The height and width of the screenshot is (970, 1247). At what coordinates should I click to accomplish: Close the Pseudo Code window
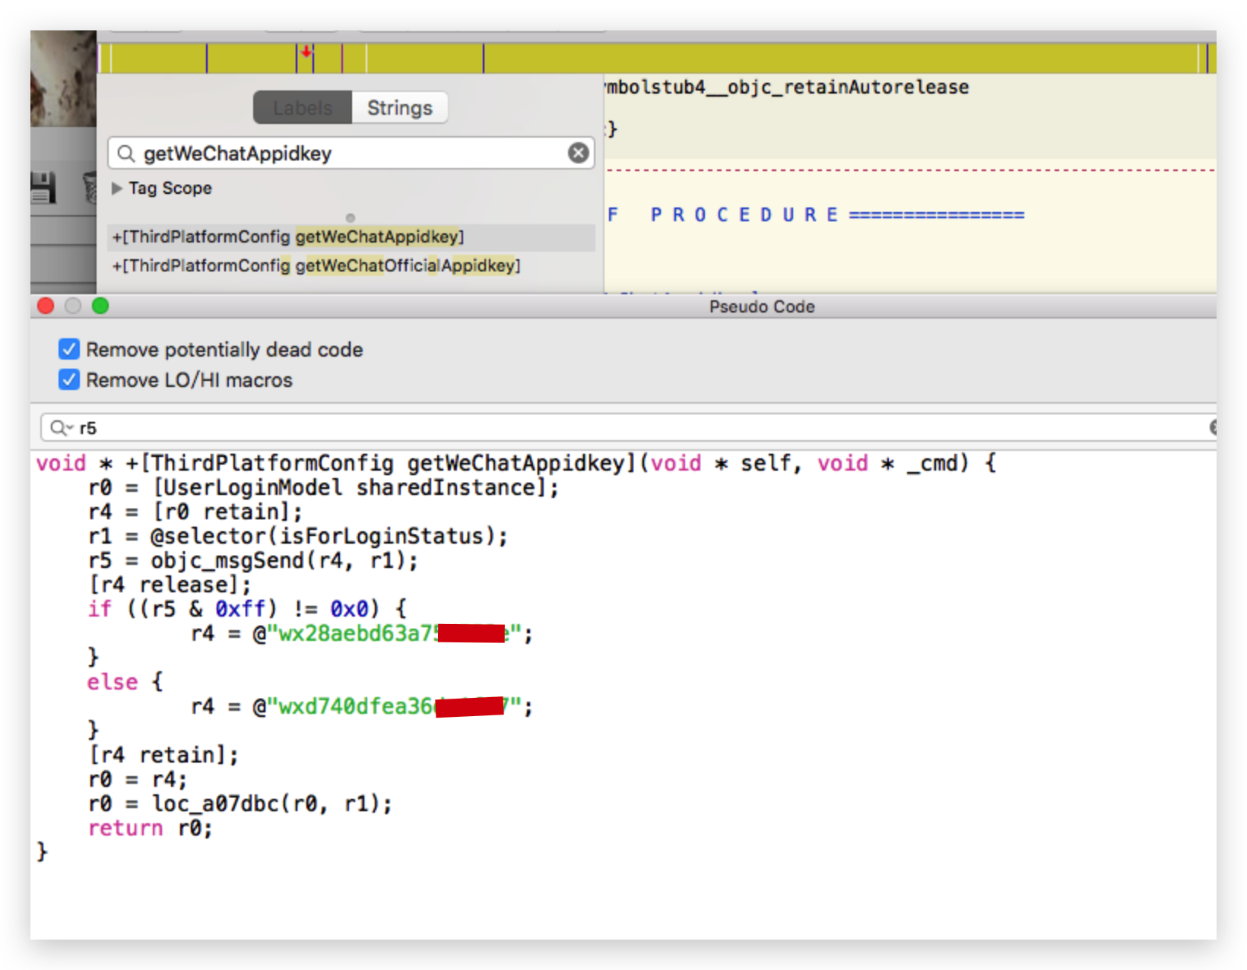pos(46,306)
